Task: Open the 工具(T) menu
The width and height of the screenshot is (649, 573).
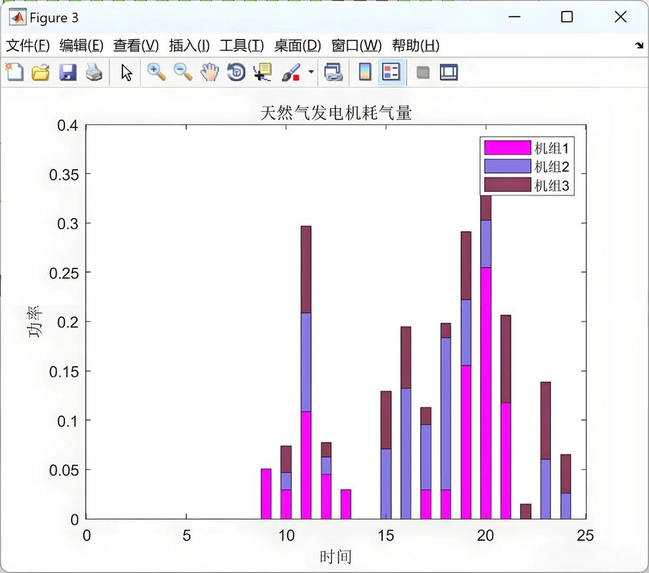Action: click(243, 44)
